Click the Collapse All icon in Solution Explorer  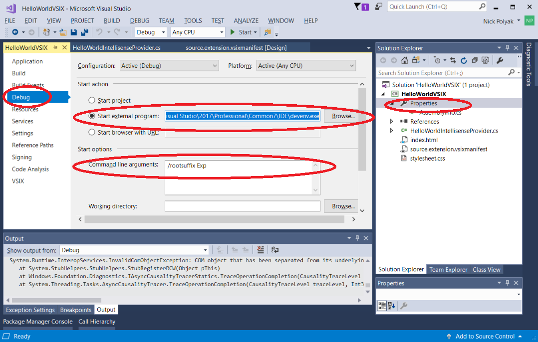pyautogui.click(x=475, y=60)
